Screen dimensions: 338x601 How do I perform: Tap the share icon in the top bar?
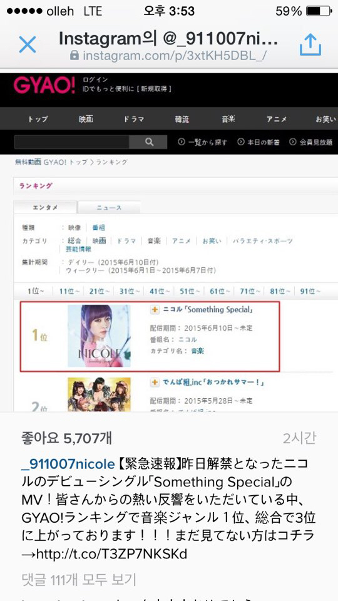tap(310, 44)
